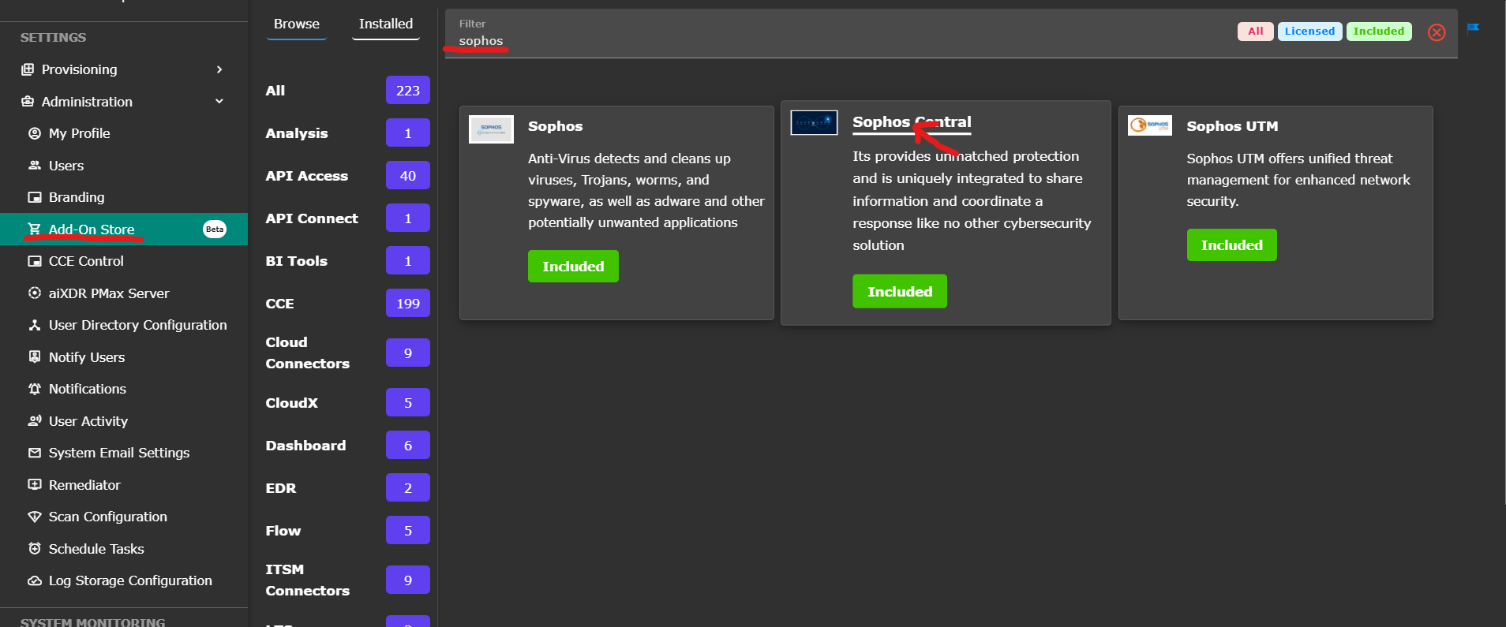Click Included button on Sophos UTM card
Viewport: 1506px width, 627px height.
[x=1231, y=245]
